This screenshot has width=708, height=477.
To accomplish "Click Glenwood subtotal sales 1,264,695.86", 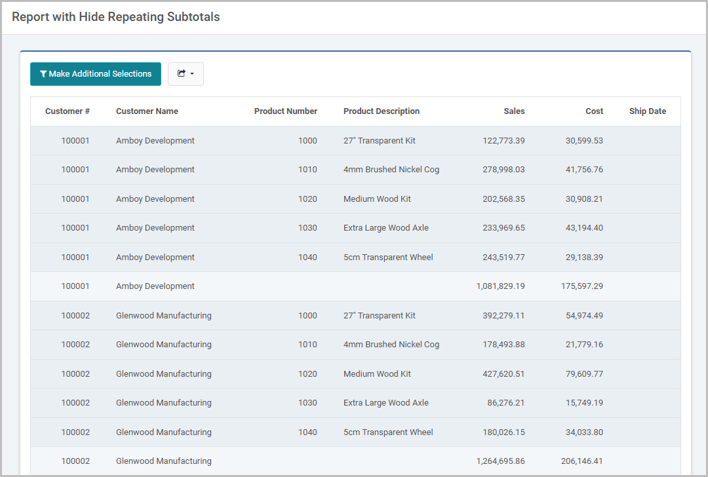I will tap(500, 461).
